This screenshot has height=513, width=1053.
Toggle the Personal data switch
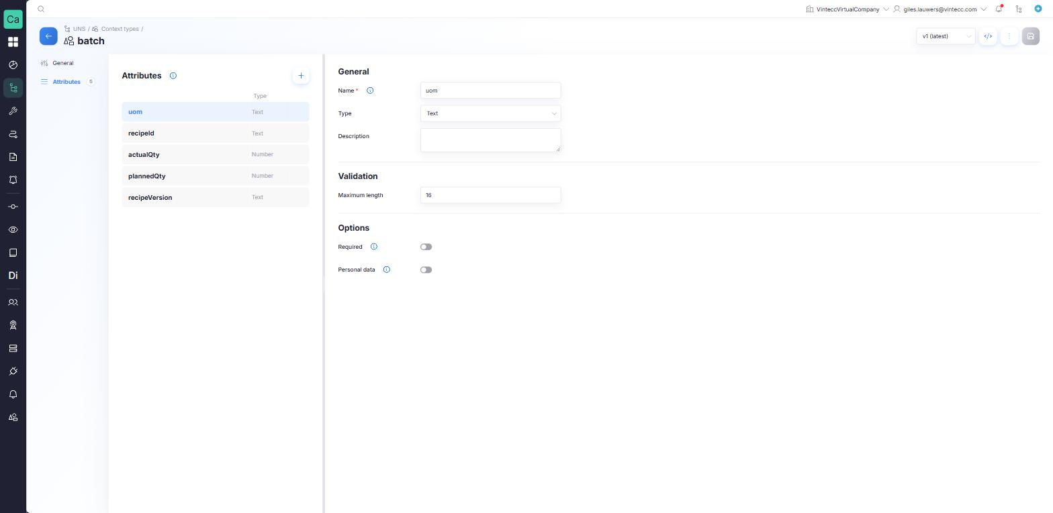(x=426, y=270)
